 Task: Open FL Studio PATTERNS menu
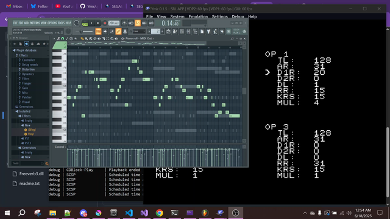35,23
